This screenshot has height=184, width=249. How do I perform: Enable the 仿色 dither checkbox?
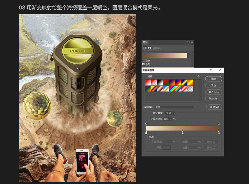click(x=143, y=60)
